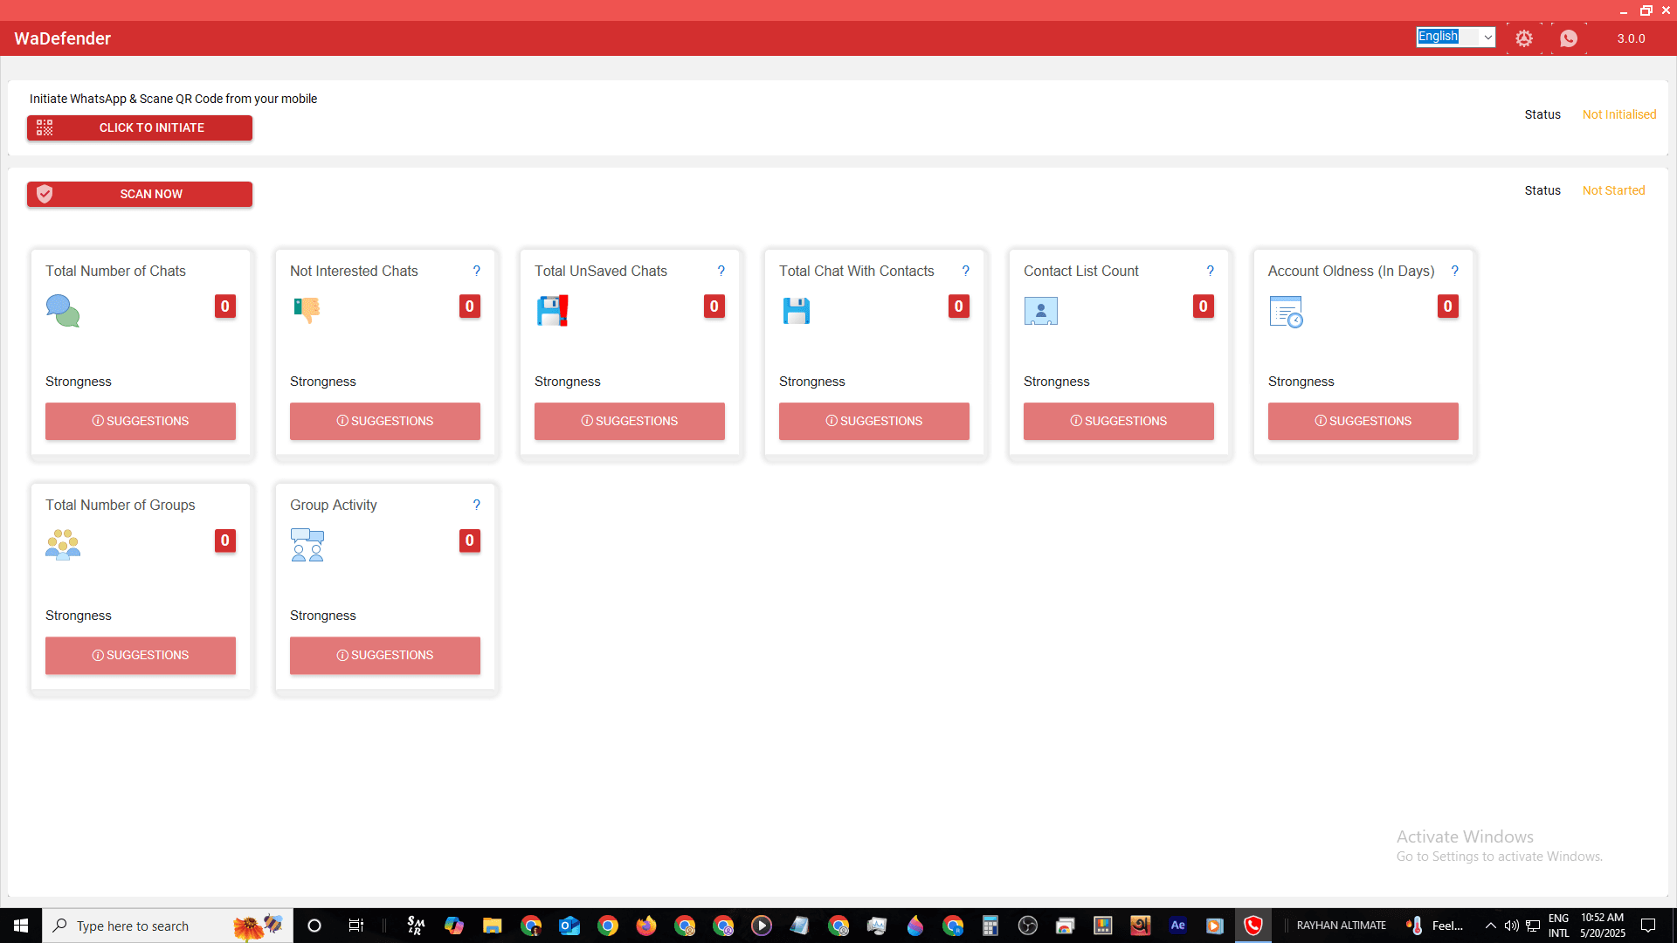The width and height of the screenshot is (1677, 943).
Task: Click the WhatsApp icon in header
Action: pos(1569,38)
